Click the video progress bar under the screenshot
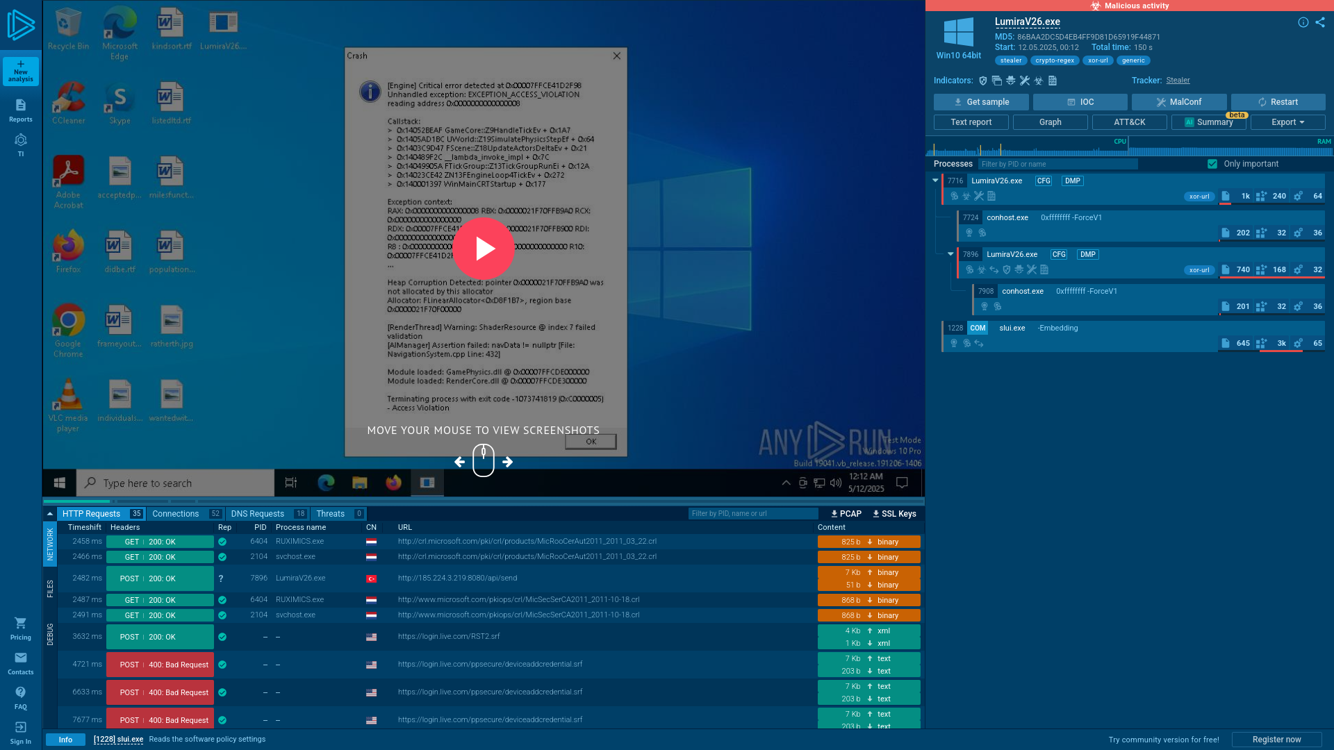The width and height of the screenshot is (1334, 750). [x=484, y=501]
